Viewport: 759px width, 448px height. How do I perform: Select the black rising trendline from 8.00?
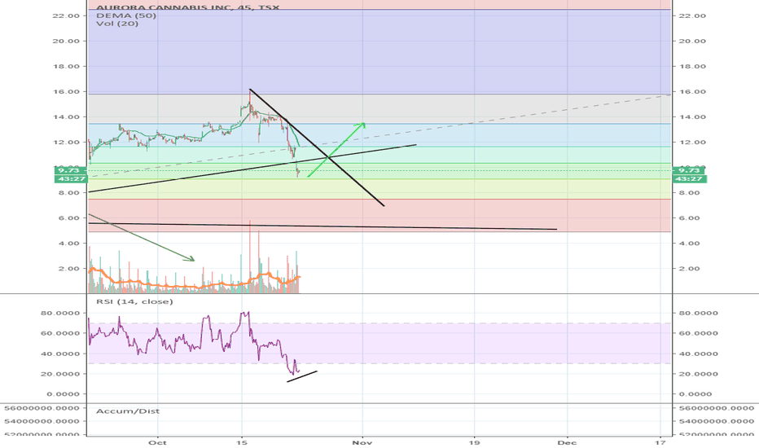click(x=252, y=169)
